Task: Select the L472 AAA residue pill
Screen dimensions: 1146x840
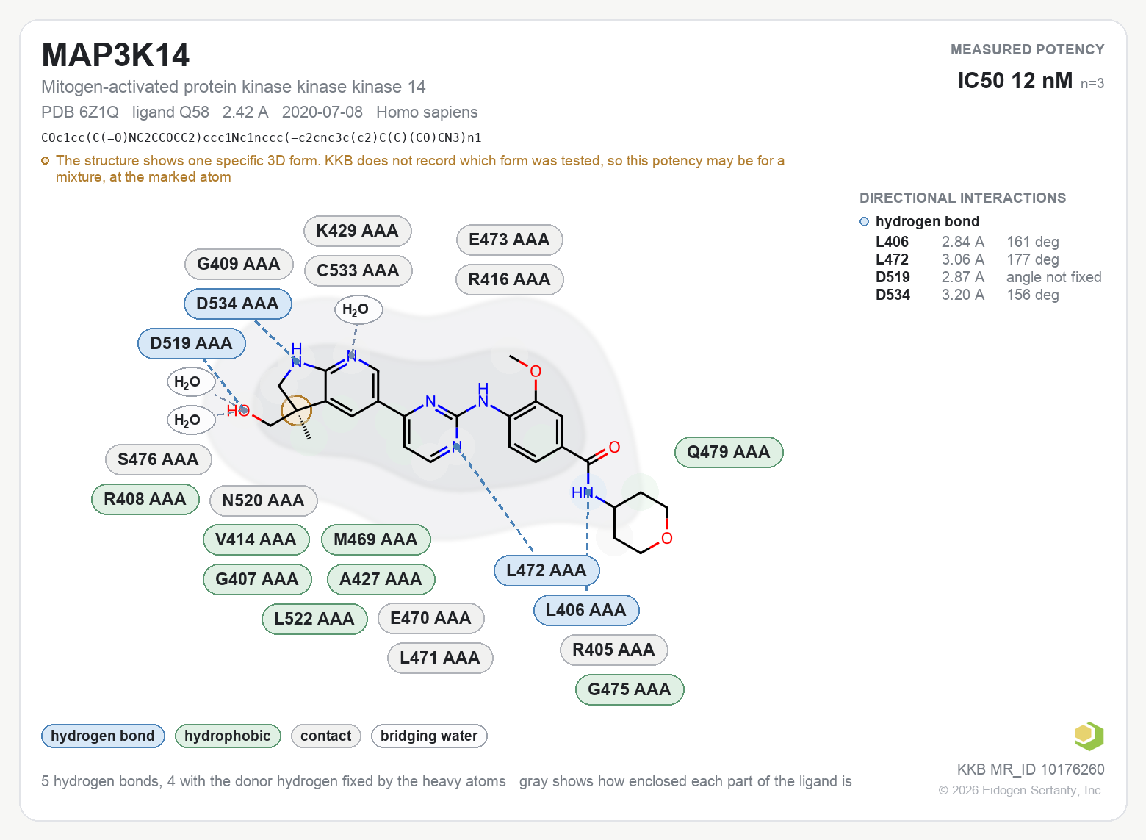Action: click(x=547, y=570)
